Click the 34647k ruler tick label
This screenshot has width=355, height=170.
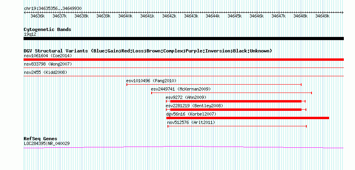click(x=278, y=16)
